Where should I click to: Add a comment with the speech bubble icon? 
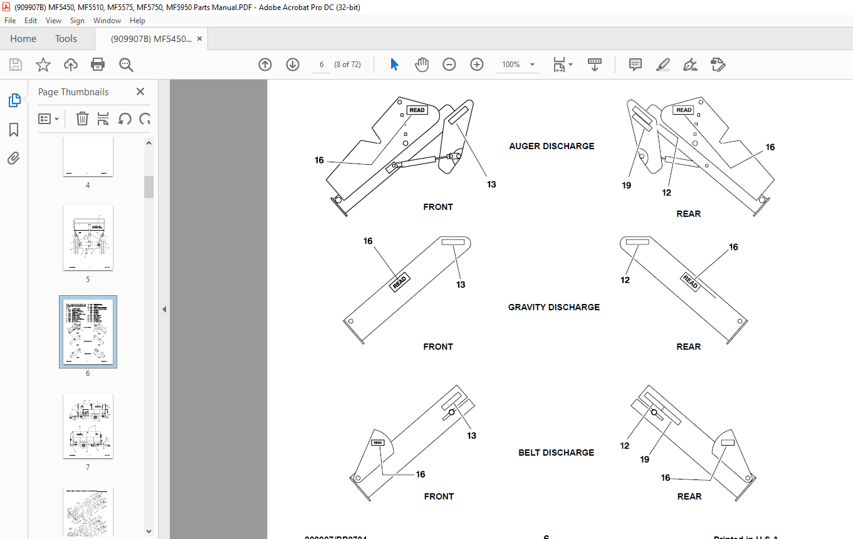pyautogui.click(x=636, y=65)
